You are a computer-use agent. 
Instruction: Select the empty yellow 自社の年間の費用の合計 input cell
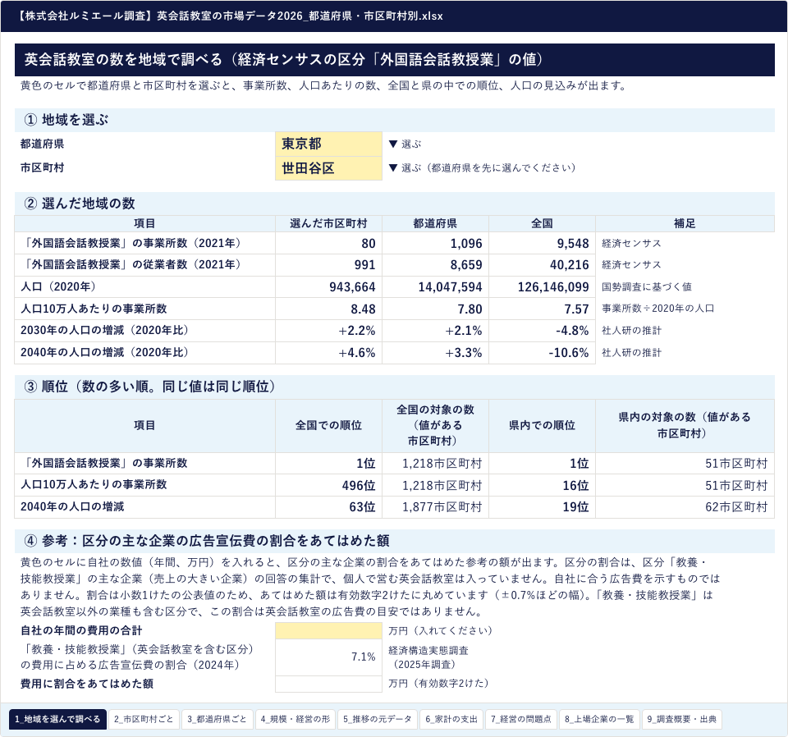(328, 630)
